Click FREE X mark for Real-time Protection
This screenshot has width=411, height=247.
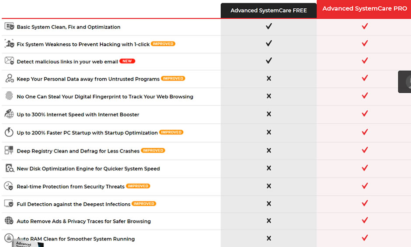point(268,186)
